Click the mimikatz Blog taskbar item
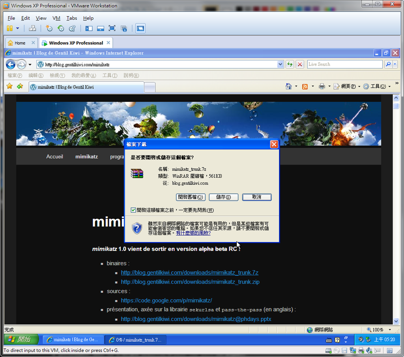Image resolution: width=404 pixels, height=357 pixels. pyautogui.click(x=73, y=340)
